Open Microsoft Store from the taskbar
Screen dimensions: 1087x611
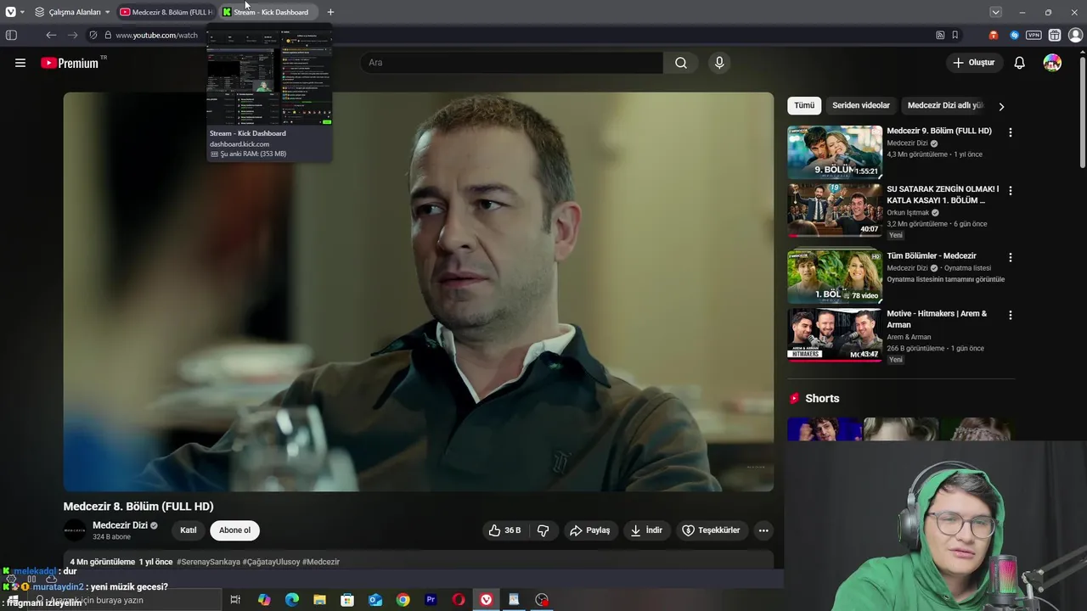[x=347, y=600]
